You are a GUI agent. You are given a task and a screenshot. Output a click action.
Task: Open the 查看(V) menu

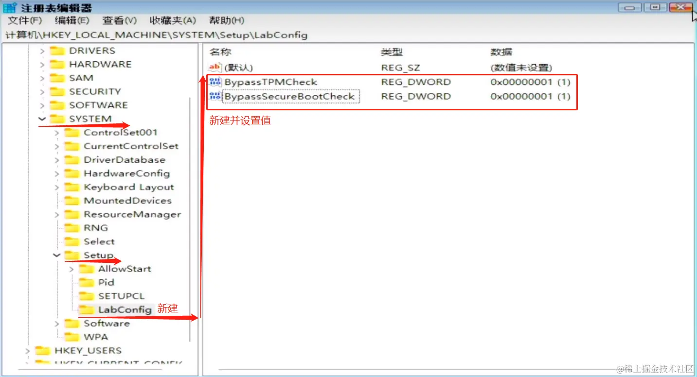pyautogui.click(x=120, y=20)
